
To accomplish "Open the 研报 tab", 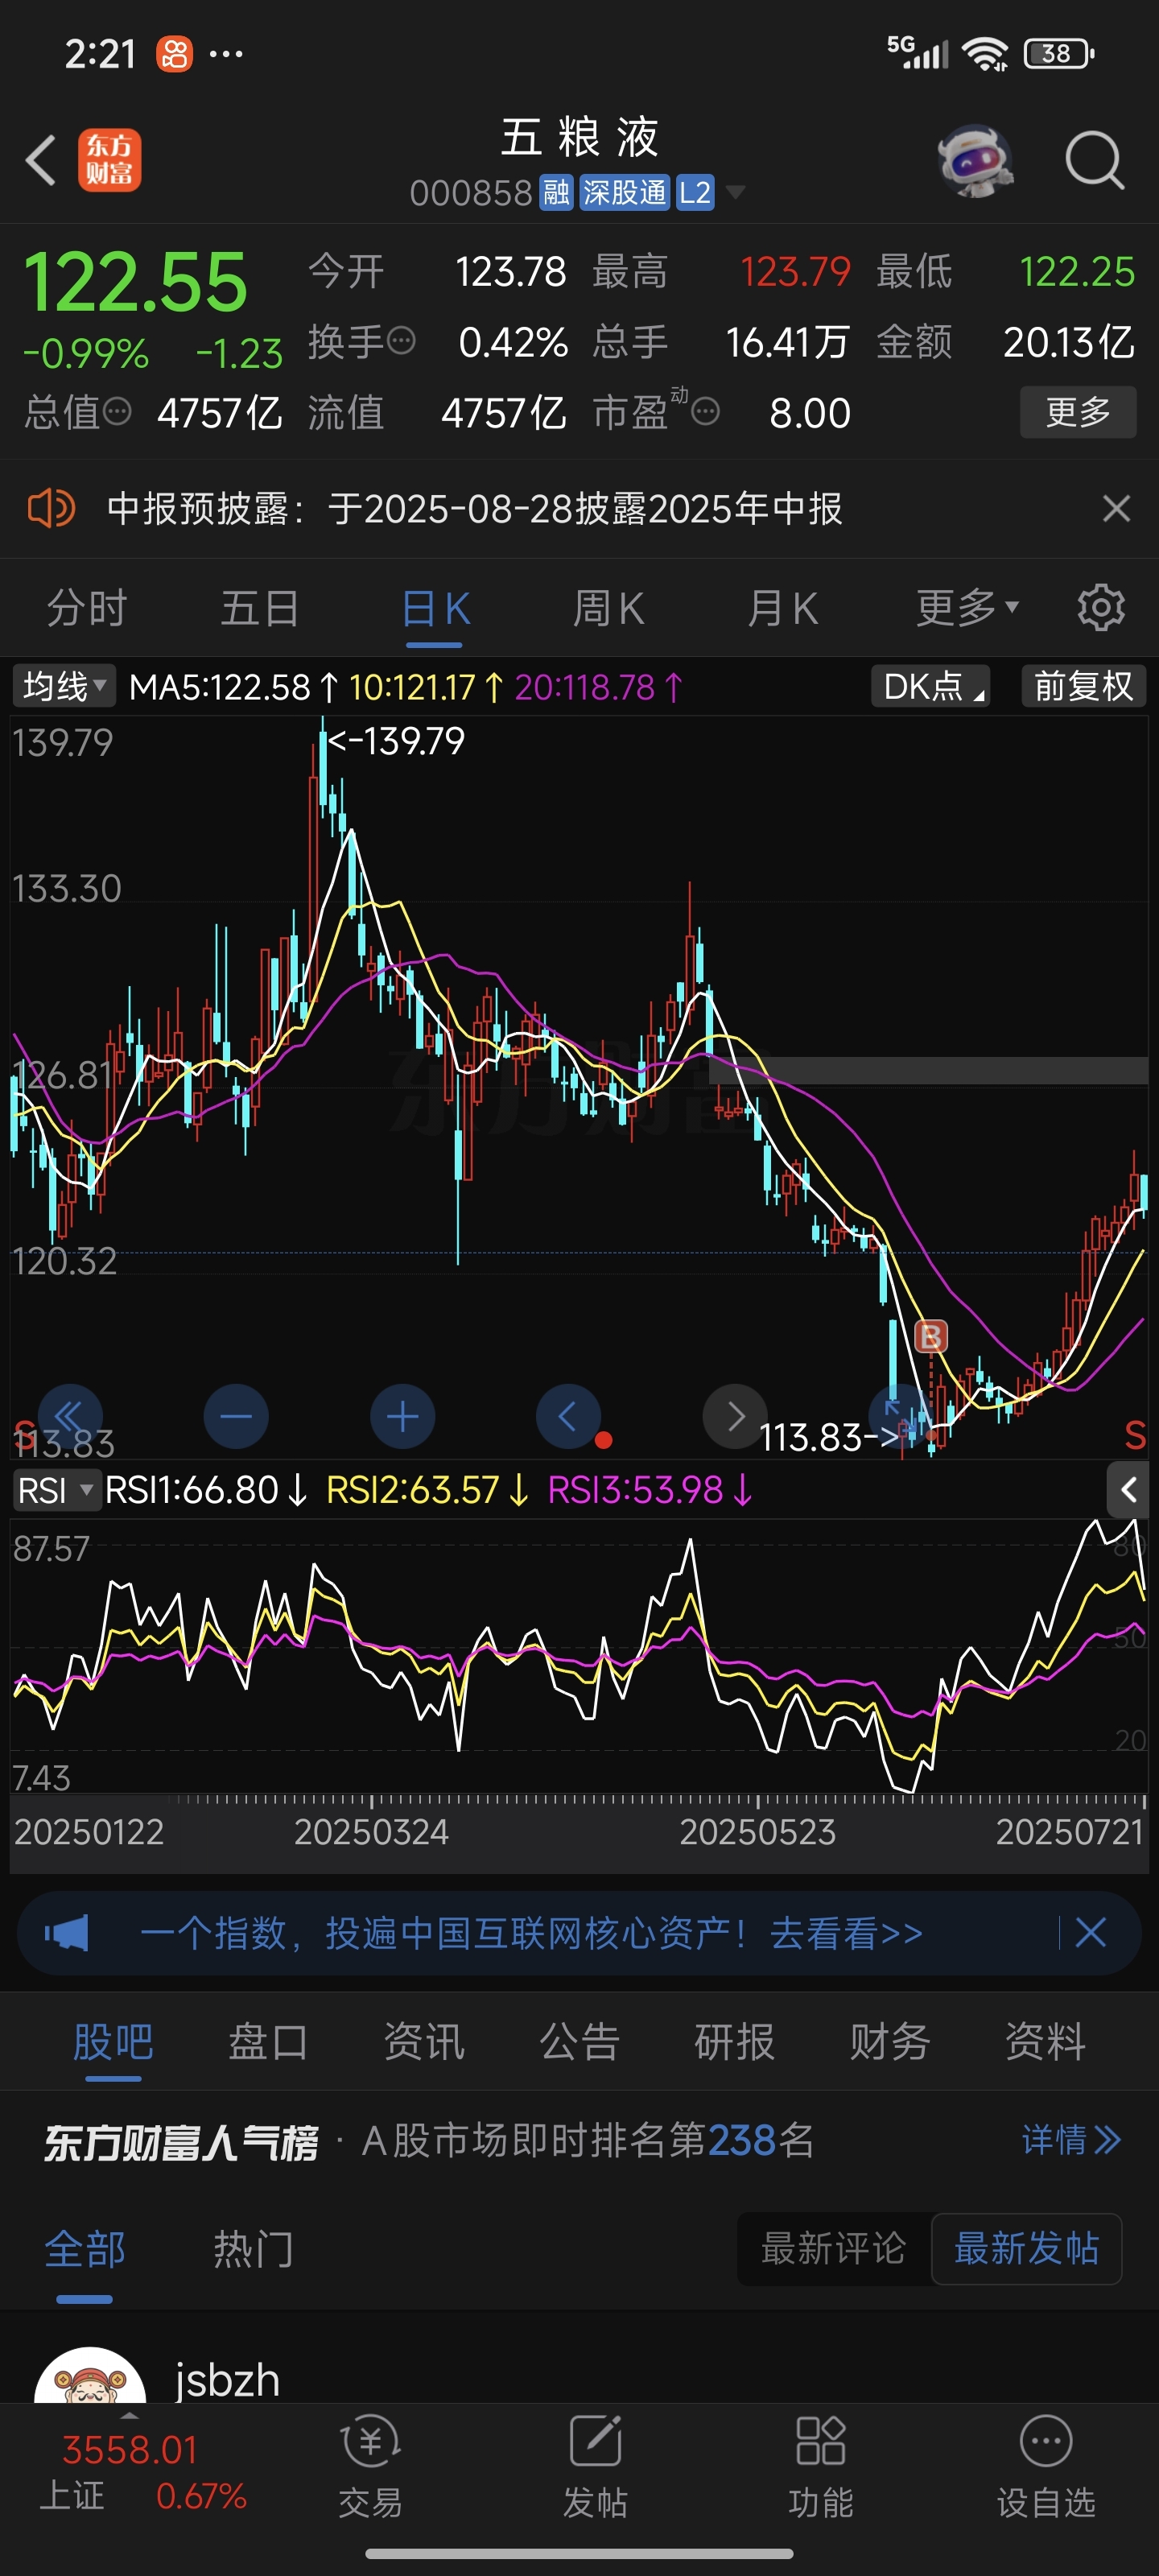I will coord(735,2041).
